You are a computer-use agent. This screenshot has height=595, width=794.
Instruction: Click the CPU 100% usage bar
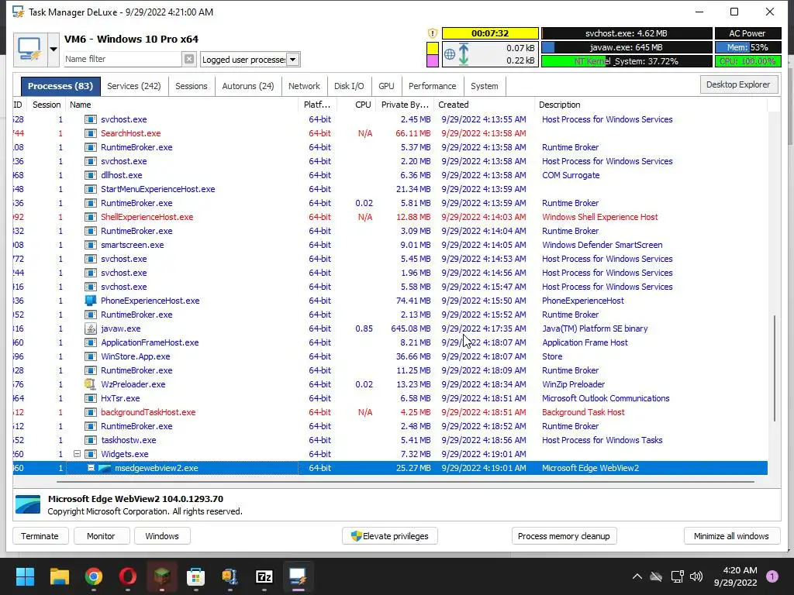click(747, 61)
